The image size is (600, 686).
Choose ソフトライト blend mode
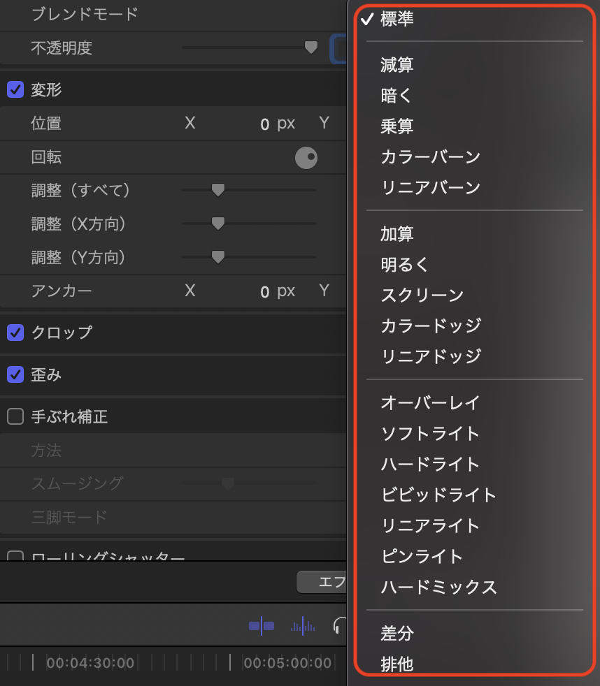430,434
